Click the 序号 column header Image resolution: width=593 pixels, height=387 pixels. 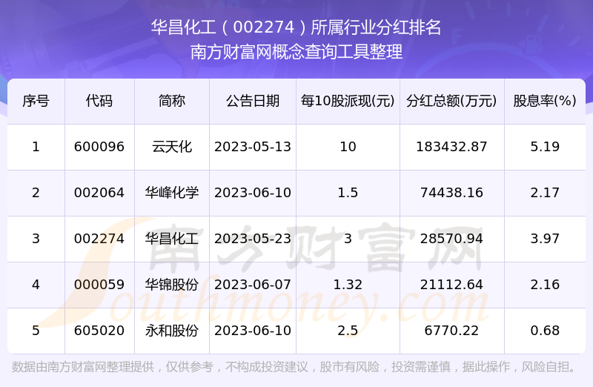pyautogui.click(x=36, y=101)
